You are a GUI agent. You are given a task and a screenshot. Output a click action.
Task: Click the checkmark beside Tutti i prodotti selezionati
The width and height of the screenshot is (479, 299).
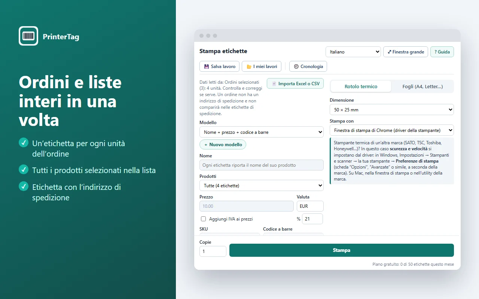pyautogui.click(x=24, y=170)
